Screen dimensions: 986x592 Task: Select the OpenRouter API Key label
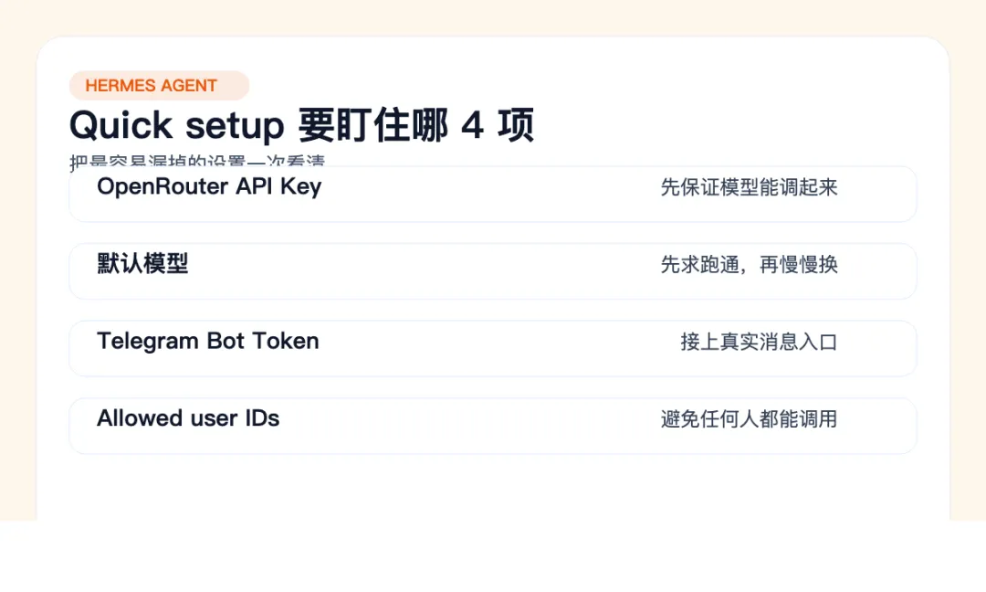(x=209, y=186)
